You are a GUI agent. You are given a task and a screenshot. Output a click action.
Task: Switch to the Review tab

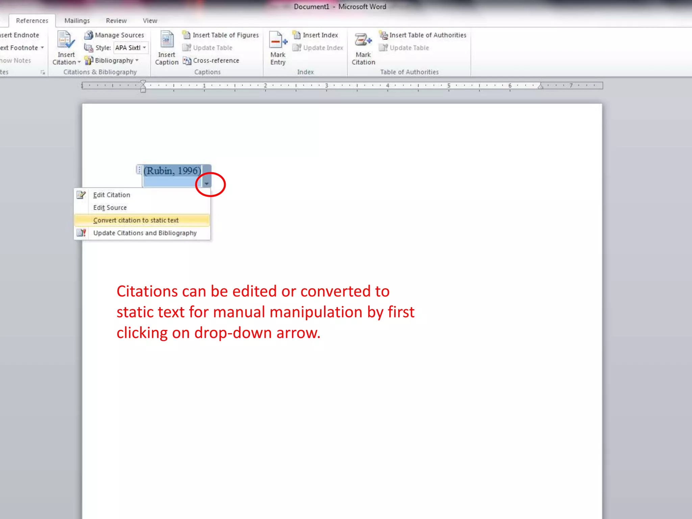click(116, 21)
